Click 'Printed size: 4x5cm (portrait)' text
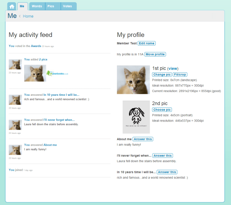Screen dimensions: 231x205 173,115
